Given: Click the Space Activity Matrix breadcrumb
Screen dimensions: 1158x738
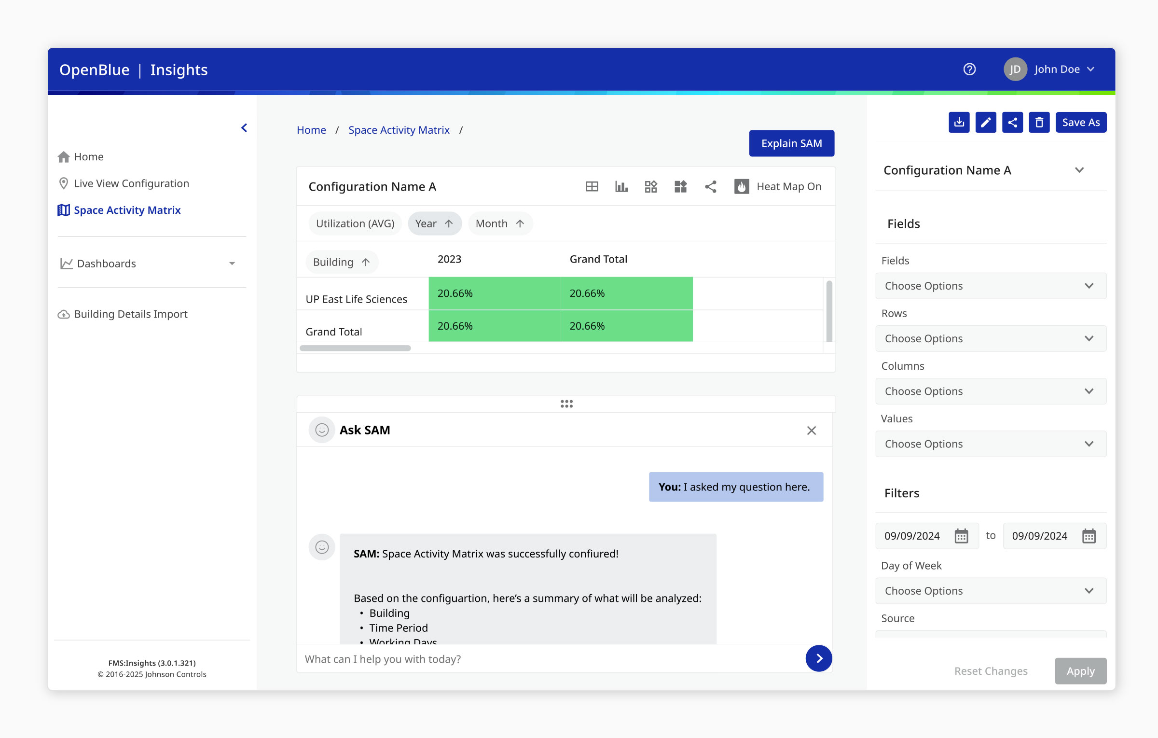Looking at the screenshot, I should coord(399,130).
